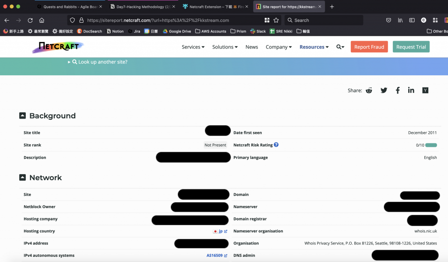Click the English primary language value
The height and width of the screenshot is (262, 448).
click(x=430, y=157)
